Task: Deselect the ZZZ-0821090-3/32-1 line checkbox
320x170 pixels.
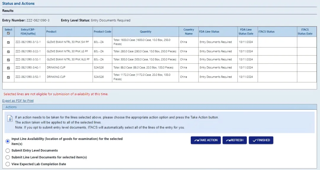Action: click(8, 60)
